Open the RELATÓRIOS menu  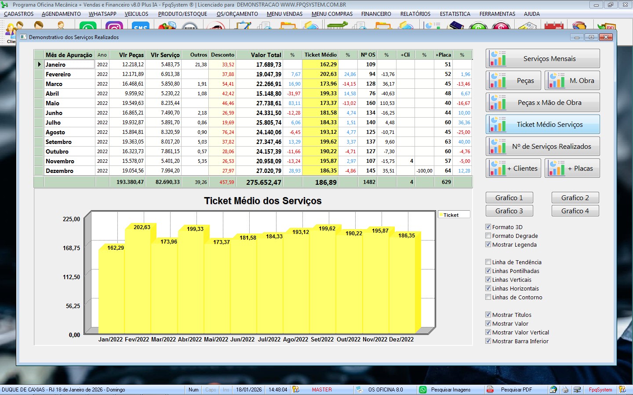tap(415, 14)
